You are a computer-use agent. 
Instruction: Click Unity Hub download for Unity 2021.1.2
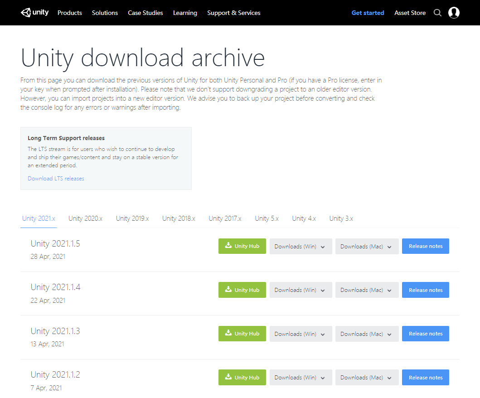coord(242,377)
